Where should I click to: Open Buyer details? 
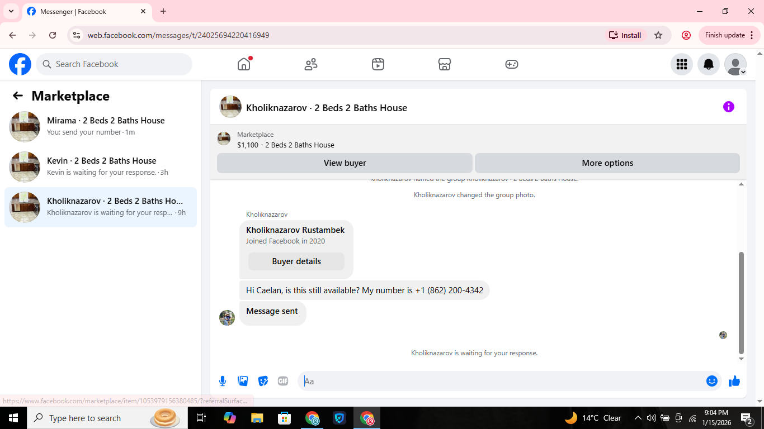[x=296, y=261]
